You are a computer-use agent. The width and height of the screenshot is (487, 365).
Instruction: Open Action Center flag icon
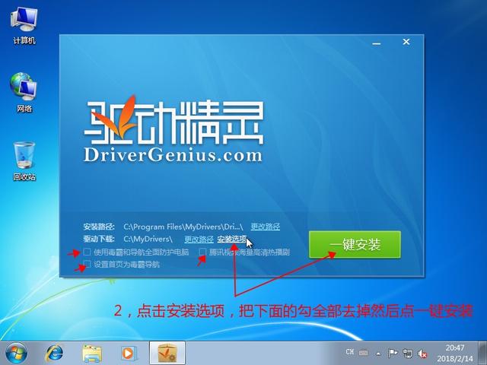[393, 353]
